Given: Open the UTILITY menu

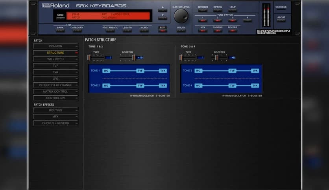Looking at the screenshot, I should tap(181, 31).
